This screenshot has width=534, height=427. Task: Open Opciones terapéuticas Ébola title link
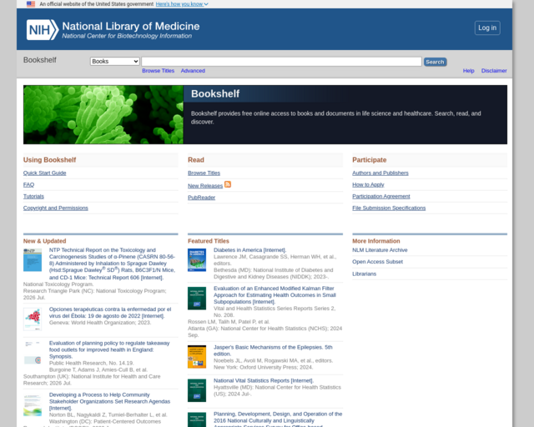click(110, 313)
